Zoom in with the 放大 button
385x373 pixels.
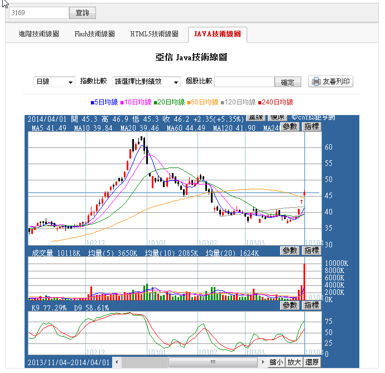294,362
